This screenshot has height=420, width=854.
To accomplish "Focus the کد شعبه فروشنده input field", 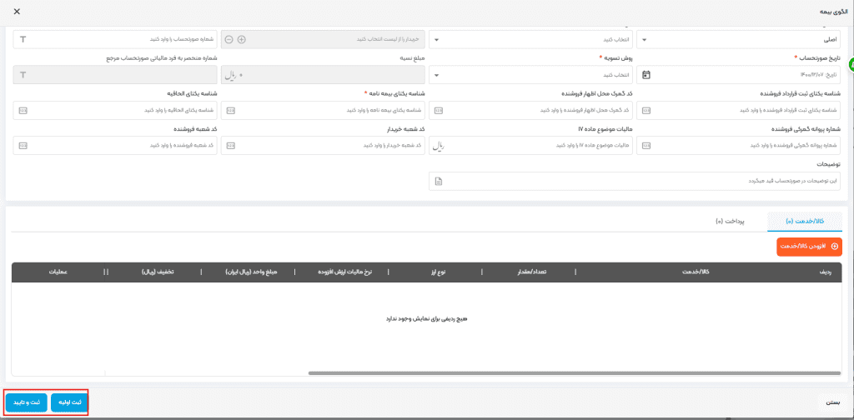I will (x=115, y=146).
